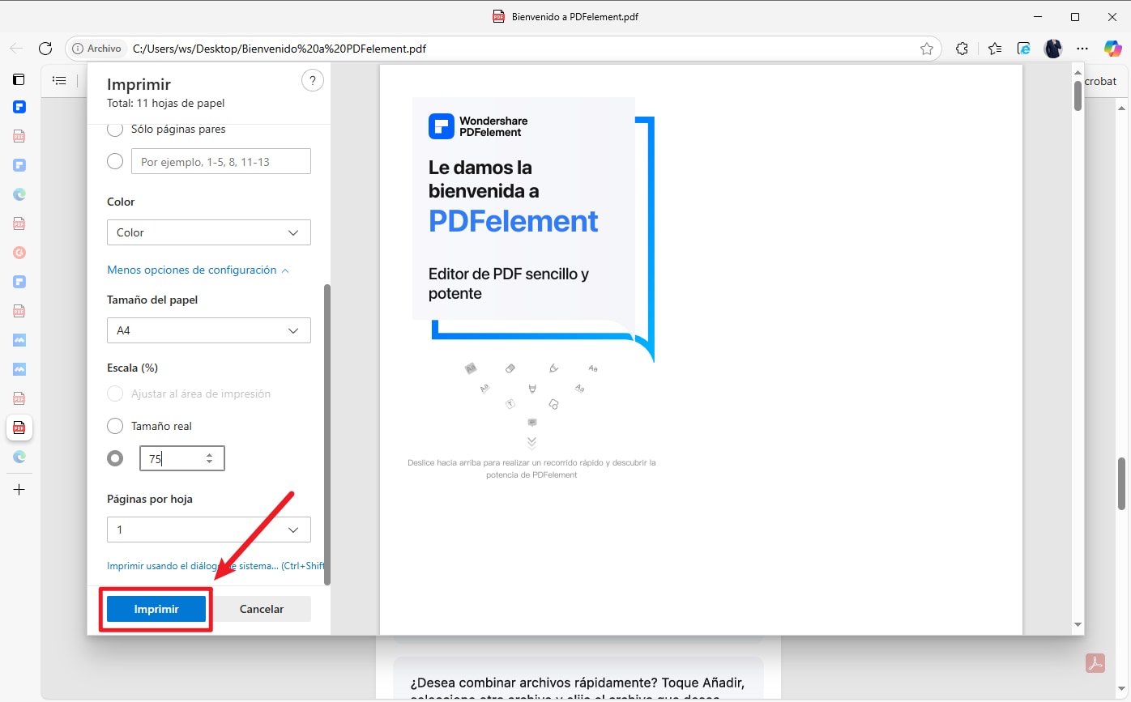Click the page range text field

click(x=220, y=161)
